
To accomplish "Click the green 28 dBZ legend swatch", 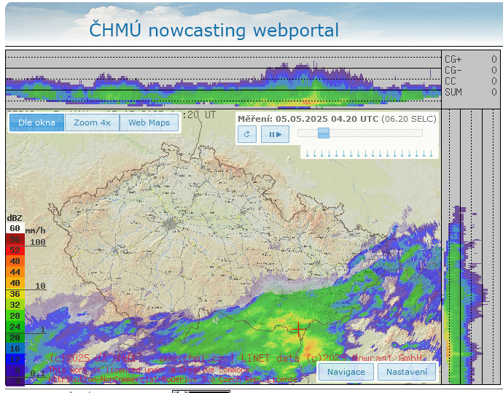I will pos(15,316).
